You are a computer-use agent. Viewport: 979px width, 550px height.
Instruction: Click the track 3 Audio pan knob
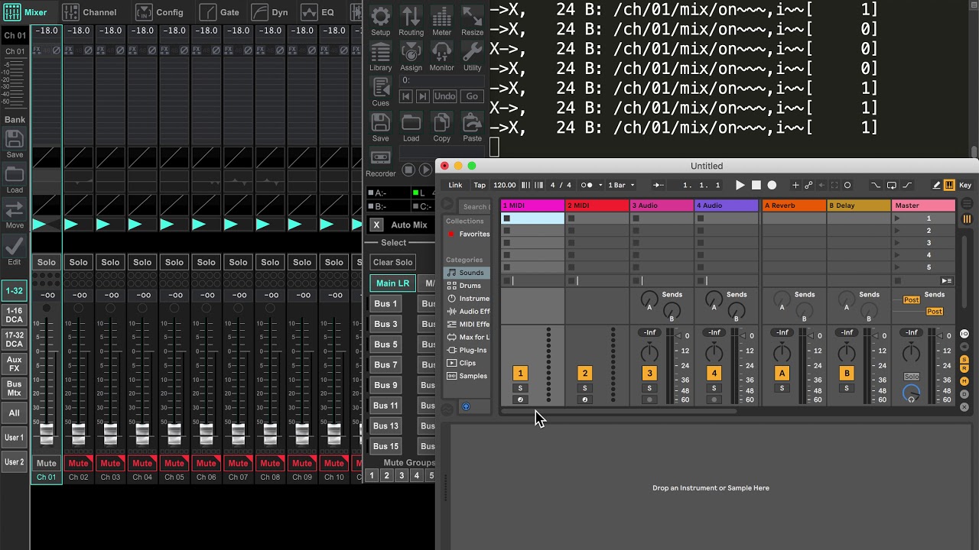click(x=649, y=353)
